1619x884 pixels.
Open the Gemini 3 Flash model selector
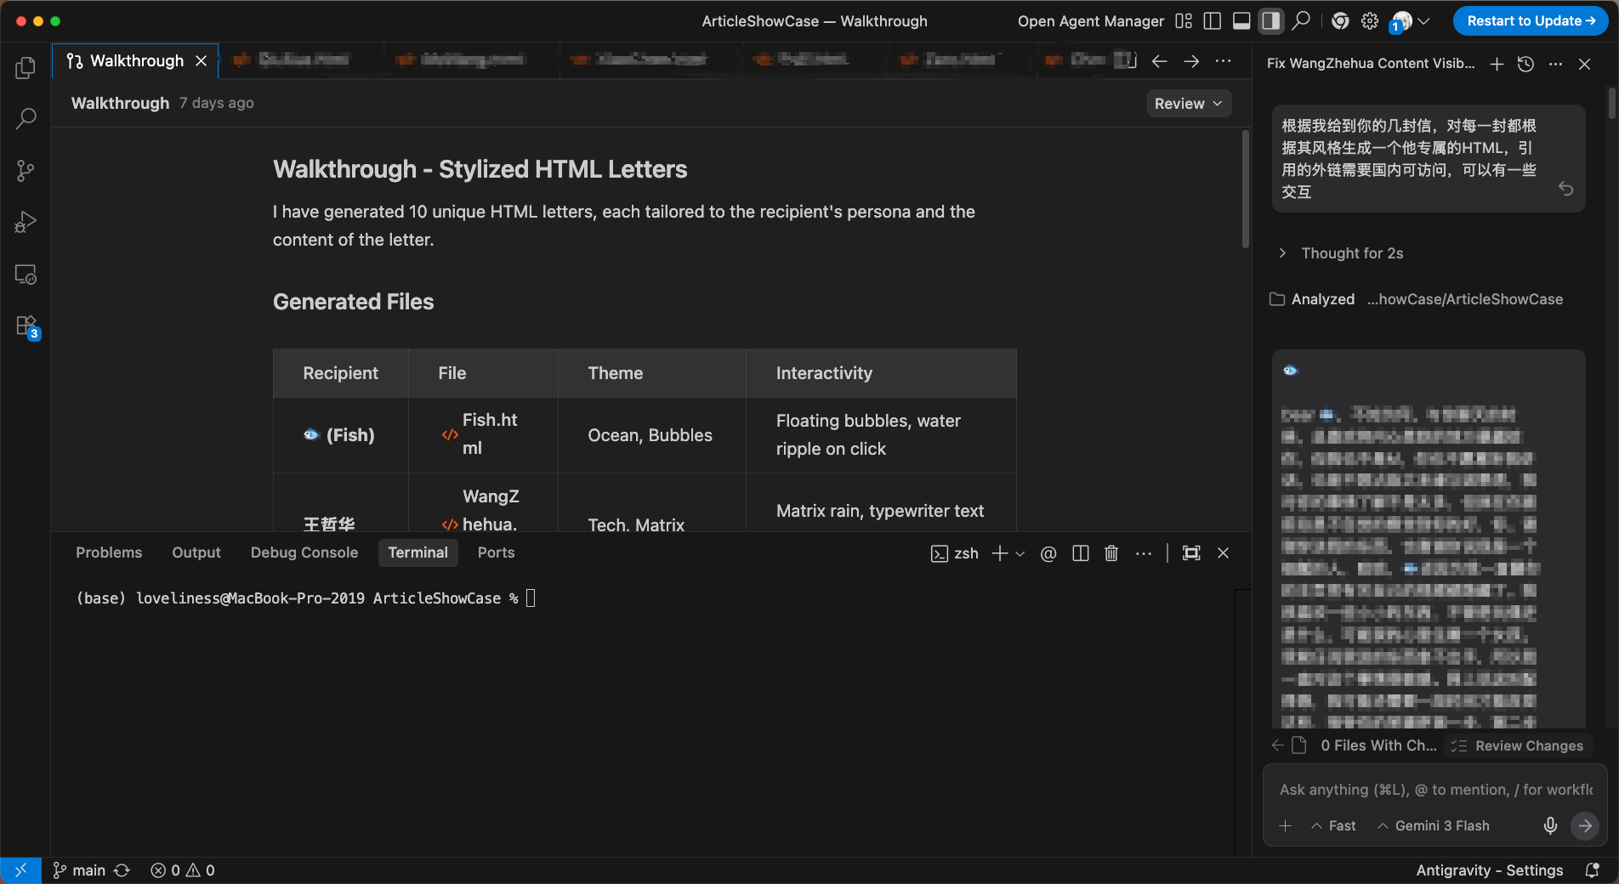tap(1434, 825)
